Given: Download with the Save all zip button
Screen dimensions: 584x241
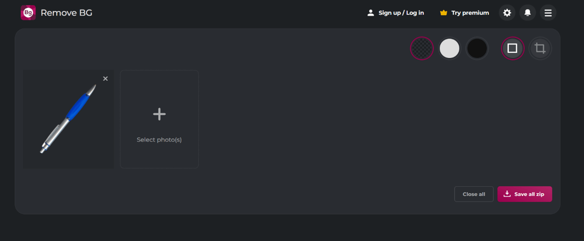Looking at the screenshot, I should (x=524, y=194).
